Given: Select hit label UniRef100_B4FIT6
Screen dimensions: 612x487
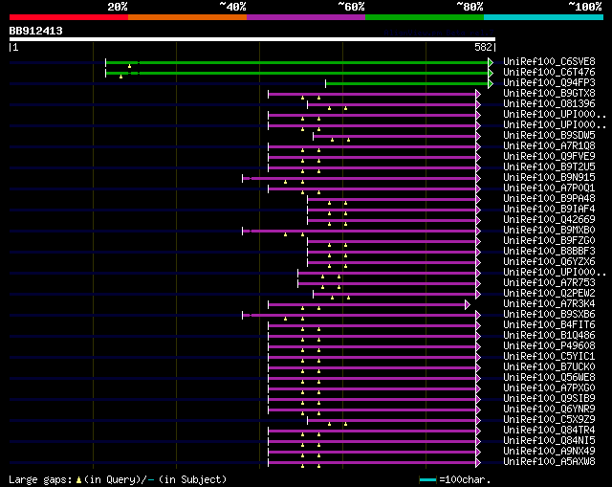Looking at the screenshot, I should [549, 325].
